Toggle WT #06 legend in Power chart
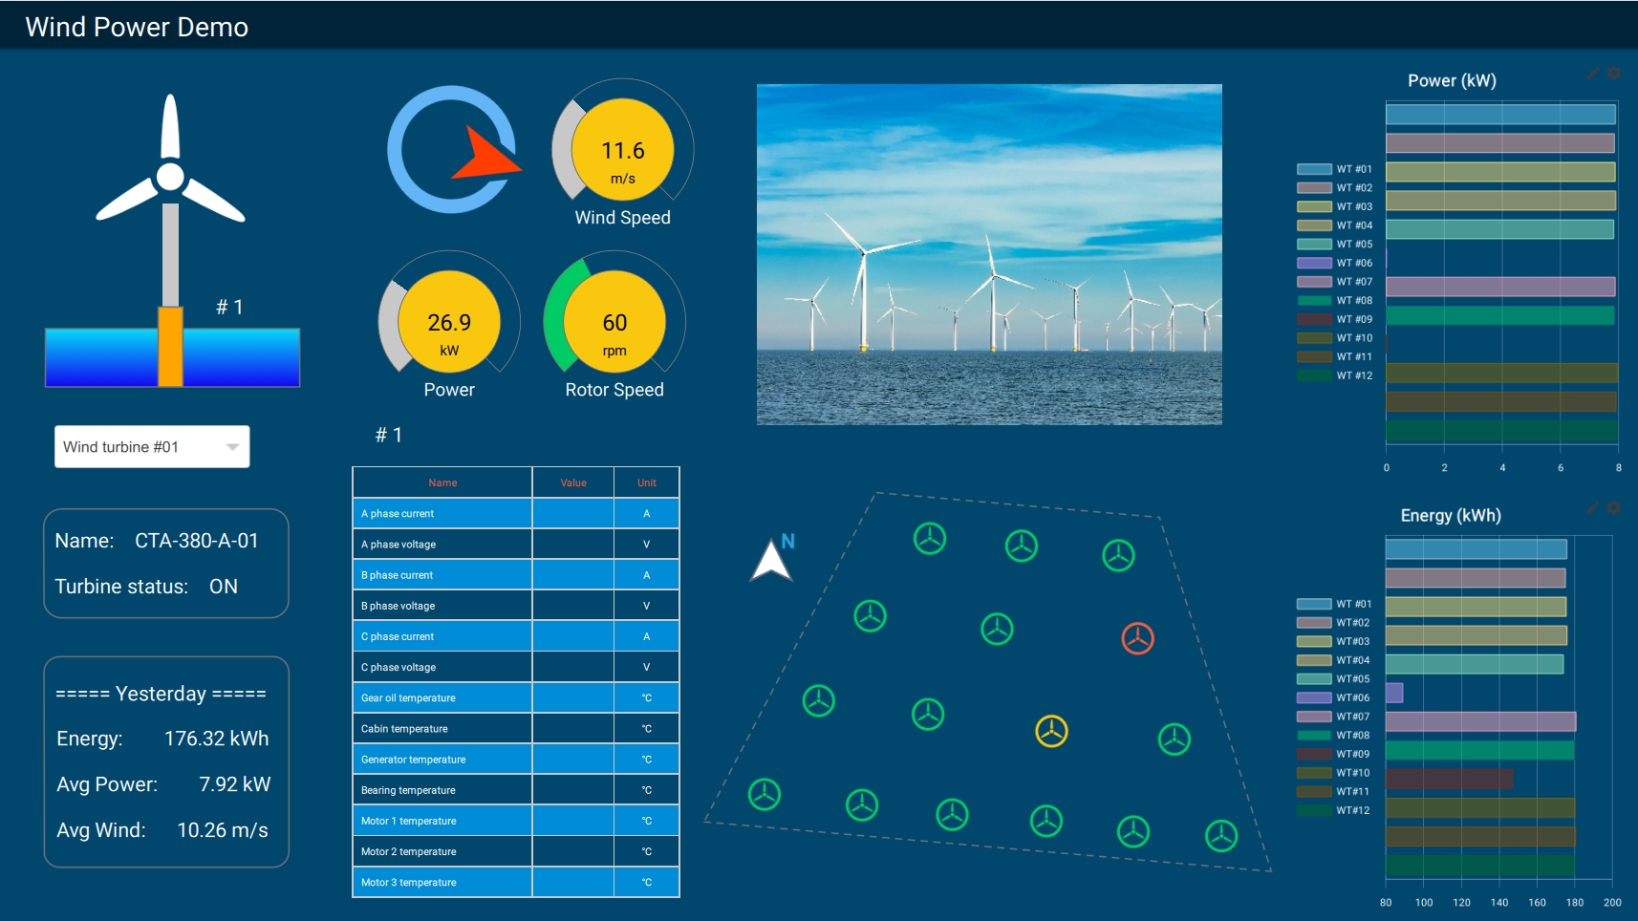 1335,263
